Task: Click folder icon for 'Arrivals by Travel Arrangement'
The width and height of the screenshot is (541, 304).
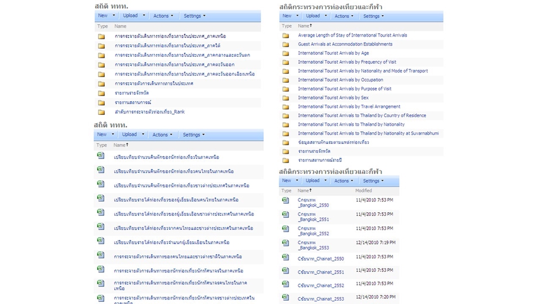Action: (x=286, y=107)
